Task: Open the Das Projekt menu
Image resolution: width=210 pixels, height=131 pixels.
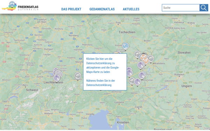Action: coord(71,9)
